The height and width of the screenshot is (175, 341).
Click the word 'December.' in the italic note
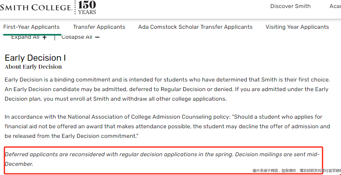click(19, 164)
